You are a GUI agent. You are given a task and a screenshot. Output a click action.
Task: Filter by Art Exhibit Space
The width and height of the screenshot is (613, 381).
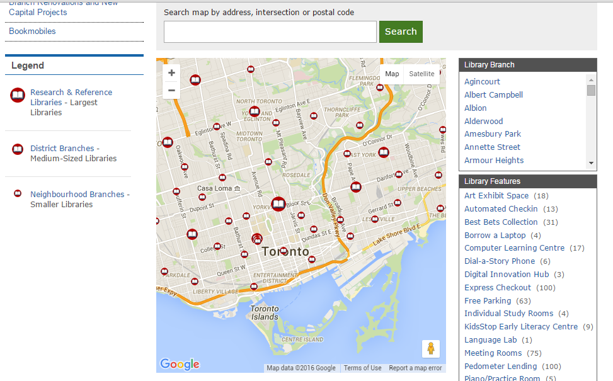click(496, 196)
